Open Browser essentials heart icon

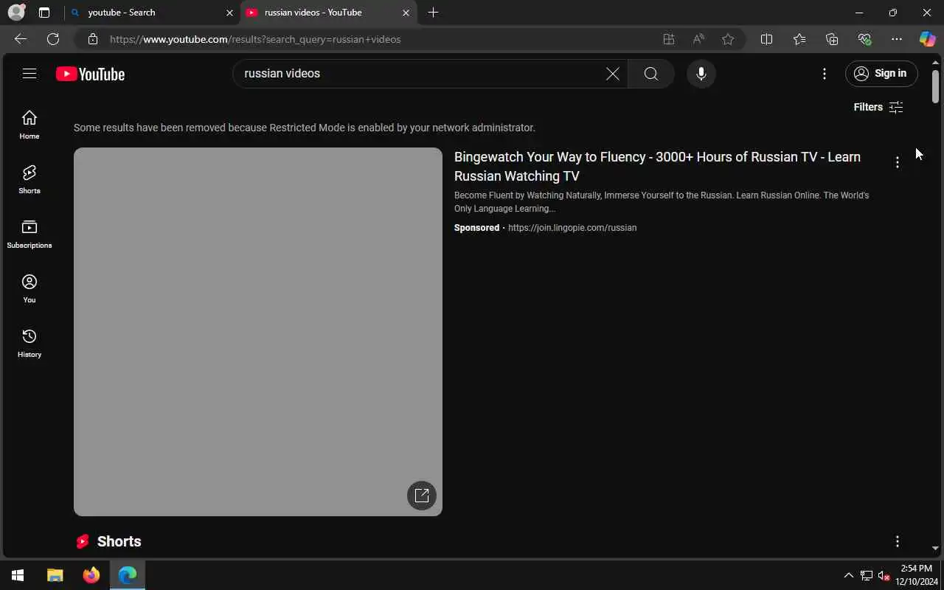point(864,39)
